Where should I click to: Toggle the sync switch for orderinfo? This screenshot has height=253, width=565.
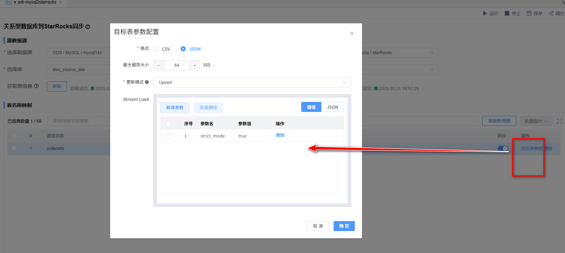coord(503,149)
